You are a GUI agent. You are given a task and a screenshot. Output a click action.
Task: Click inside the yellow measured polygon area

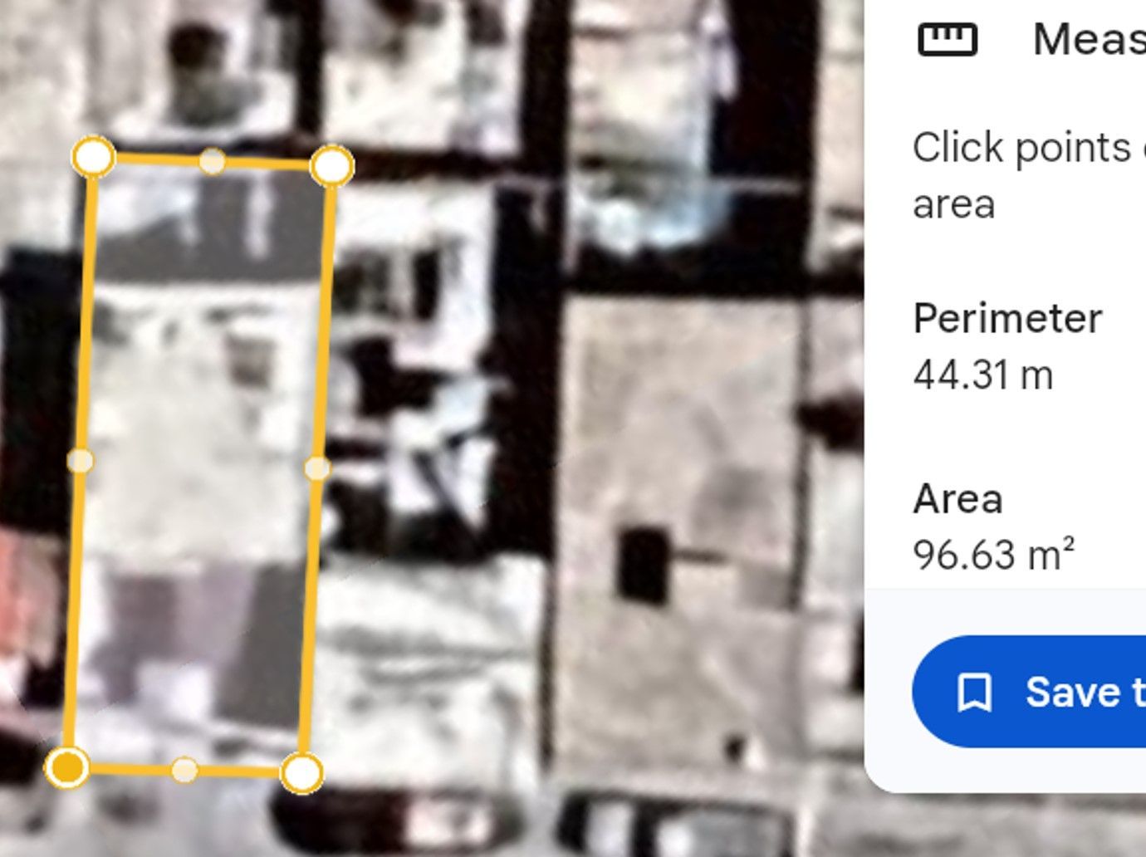pos(199,465)
